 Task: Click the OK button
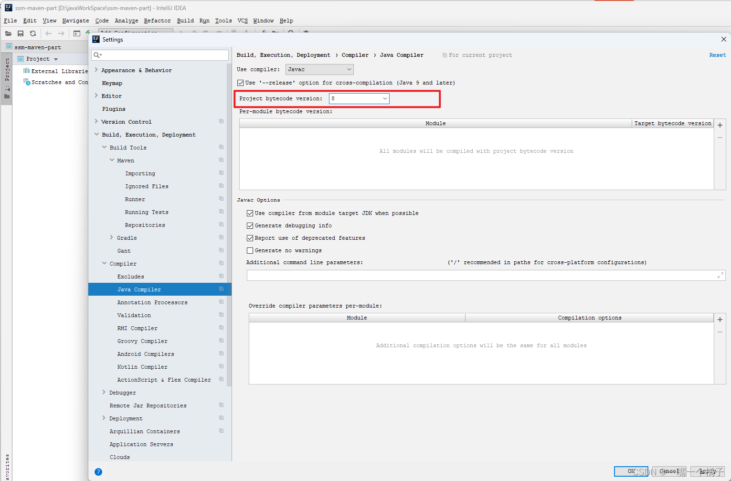[x=631, y=471]
